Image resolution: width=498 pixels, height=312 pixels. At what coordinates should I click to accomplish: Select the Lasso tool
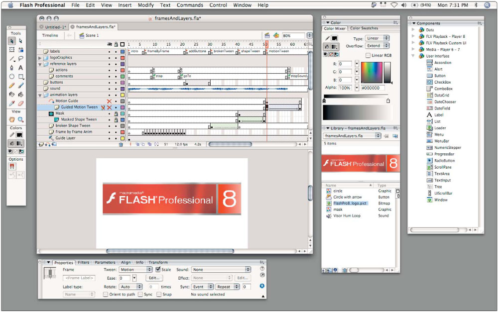coord(21,59)
